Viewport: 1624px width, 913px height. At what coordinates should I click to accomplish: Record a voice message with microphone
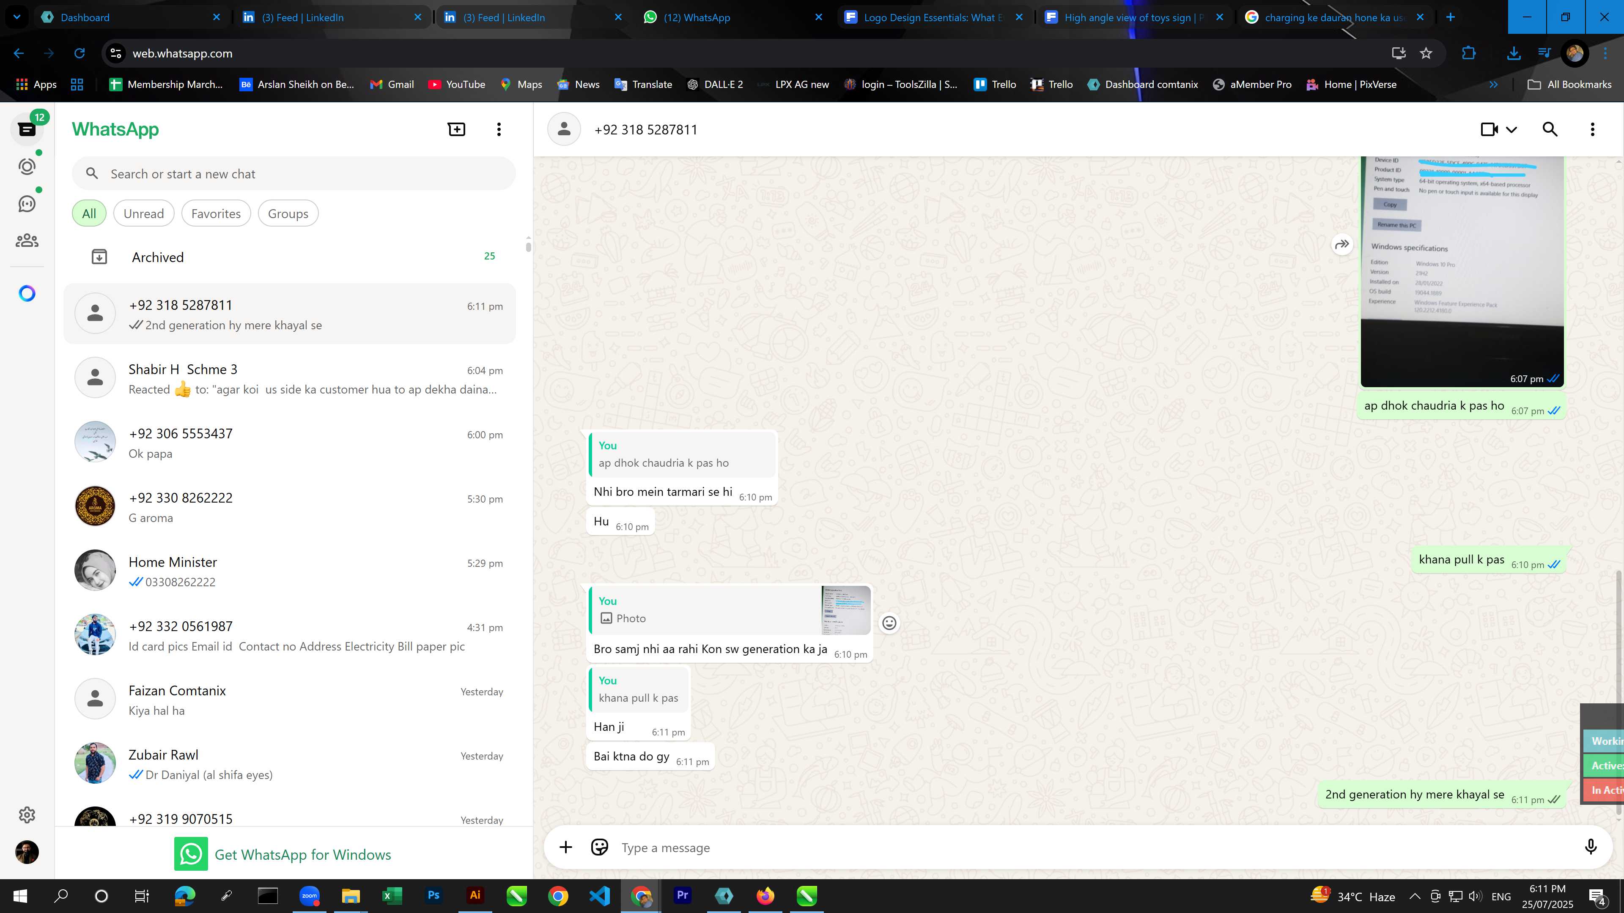tap(1591, 847)
